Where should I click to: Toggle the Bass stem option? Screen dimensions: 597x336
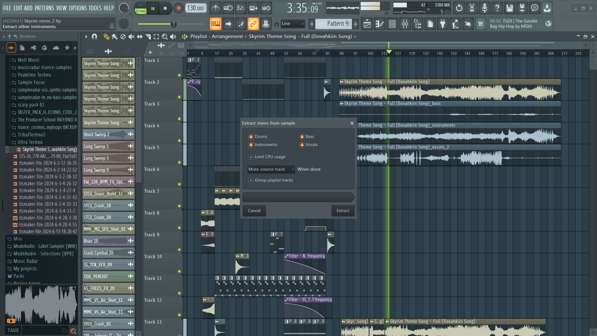[302, 137]
